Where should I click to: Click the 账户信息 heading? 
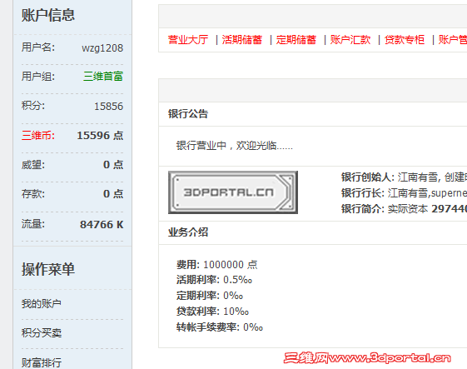48,15
